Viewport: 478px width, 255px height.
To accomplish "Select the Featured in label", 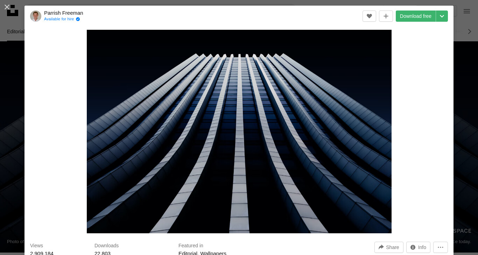I will (191, 246).
